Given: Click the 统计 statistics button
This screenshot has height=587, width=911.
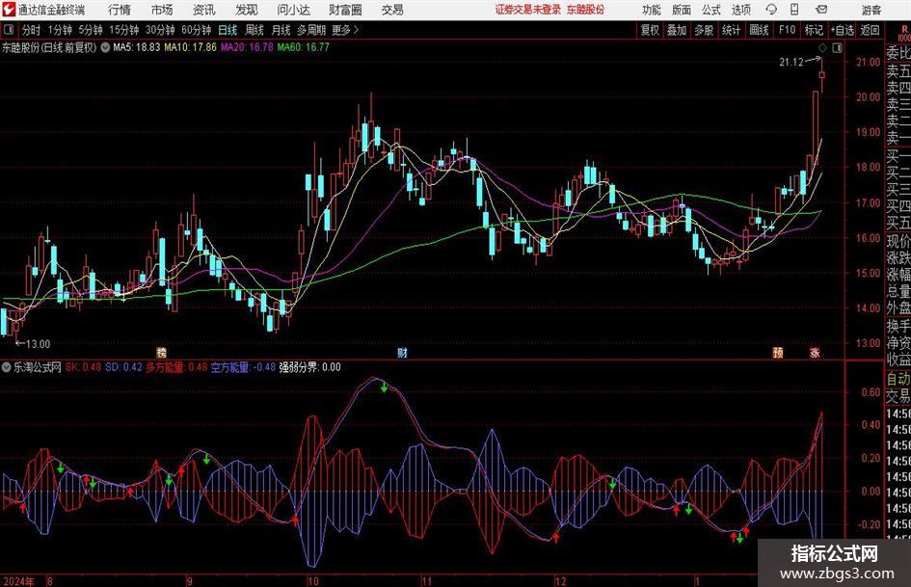Looking at the screenshot, I should (732, 30).
